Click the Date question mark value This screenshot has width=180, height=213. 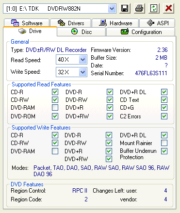click(x=166, y=66)
